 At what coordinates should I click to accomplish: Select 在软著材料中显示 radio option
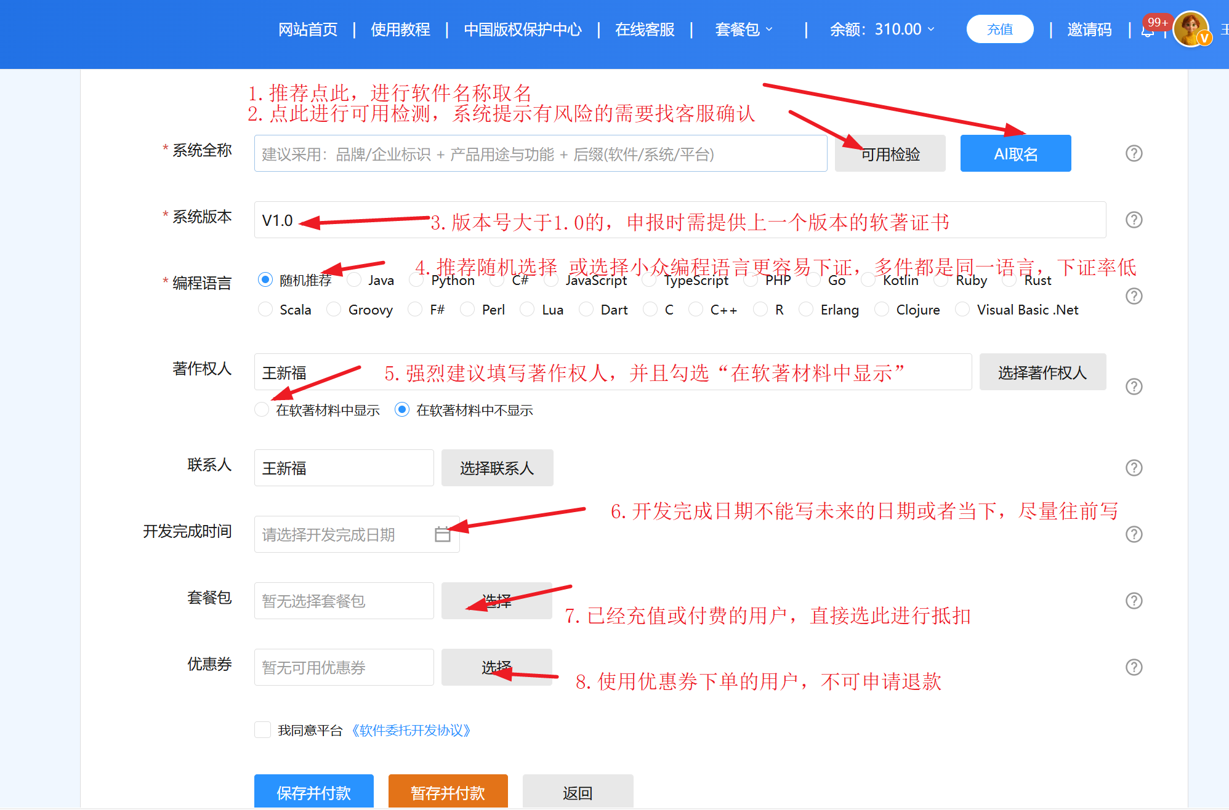[262, 410]
